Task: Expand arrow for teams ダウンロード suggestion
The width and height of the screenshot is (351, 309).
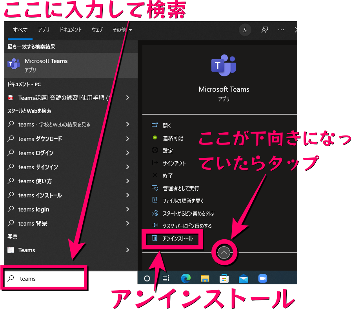Action: click(x=127, y=139)
